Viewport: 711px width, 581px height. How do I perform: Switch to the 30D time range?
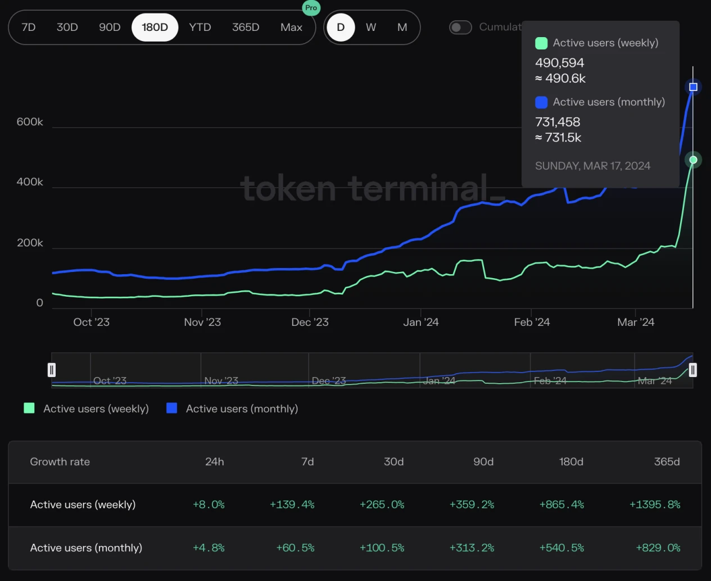tap(67, 27)
